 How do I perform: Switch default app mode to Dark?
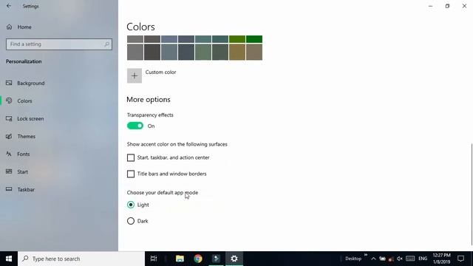131,221
